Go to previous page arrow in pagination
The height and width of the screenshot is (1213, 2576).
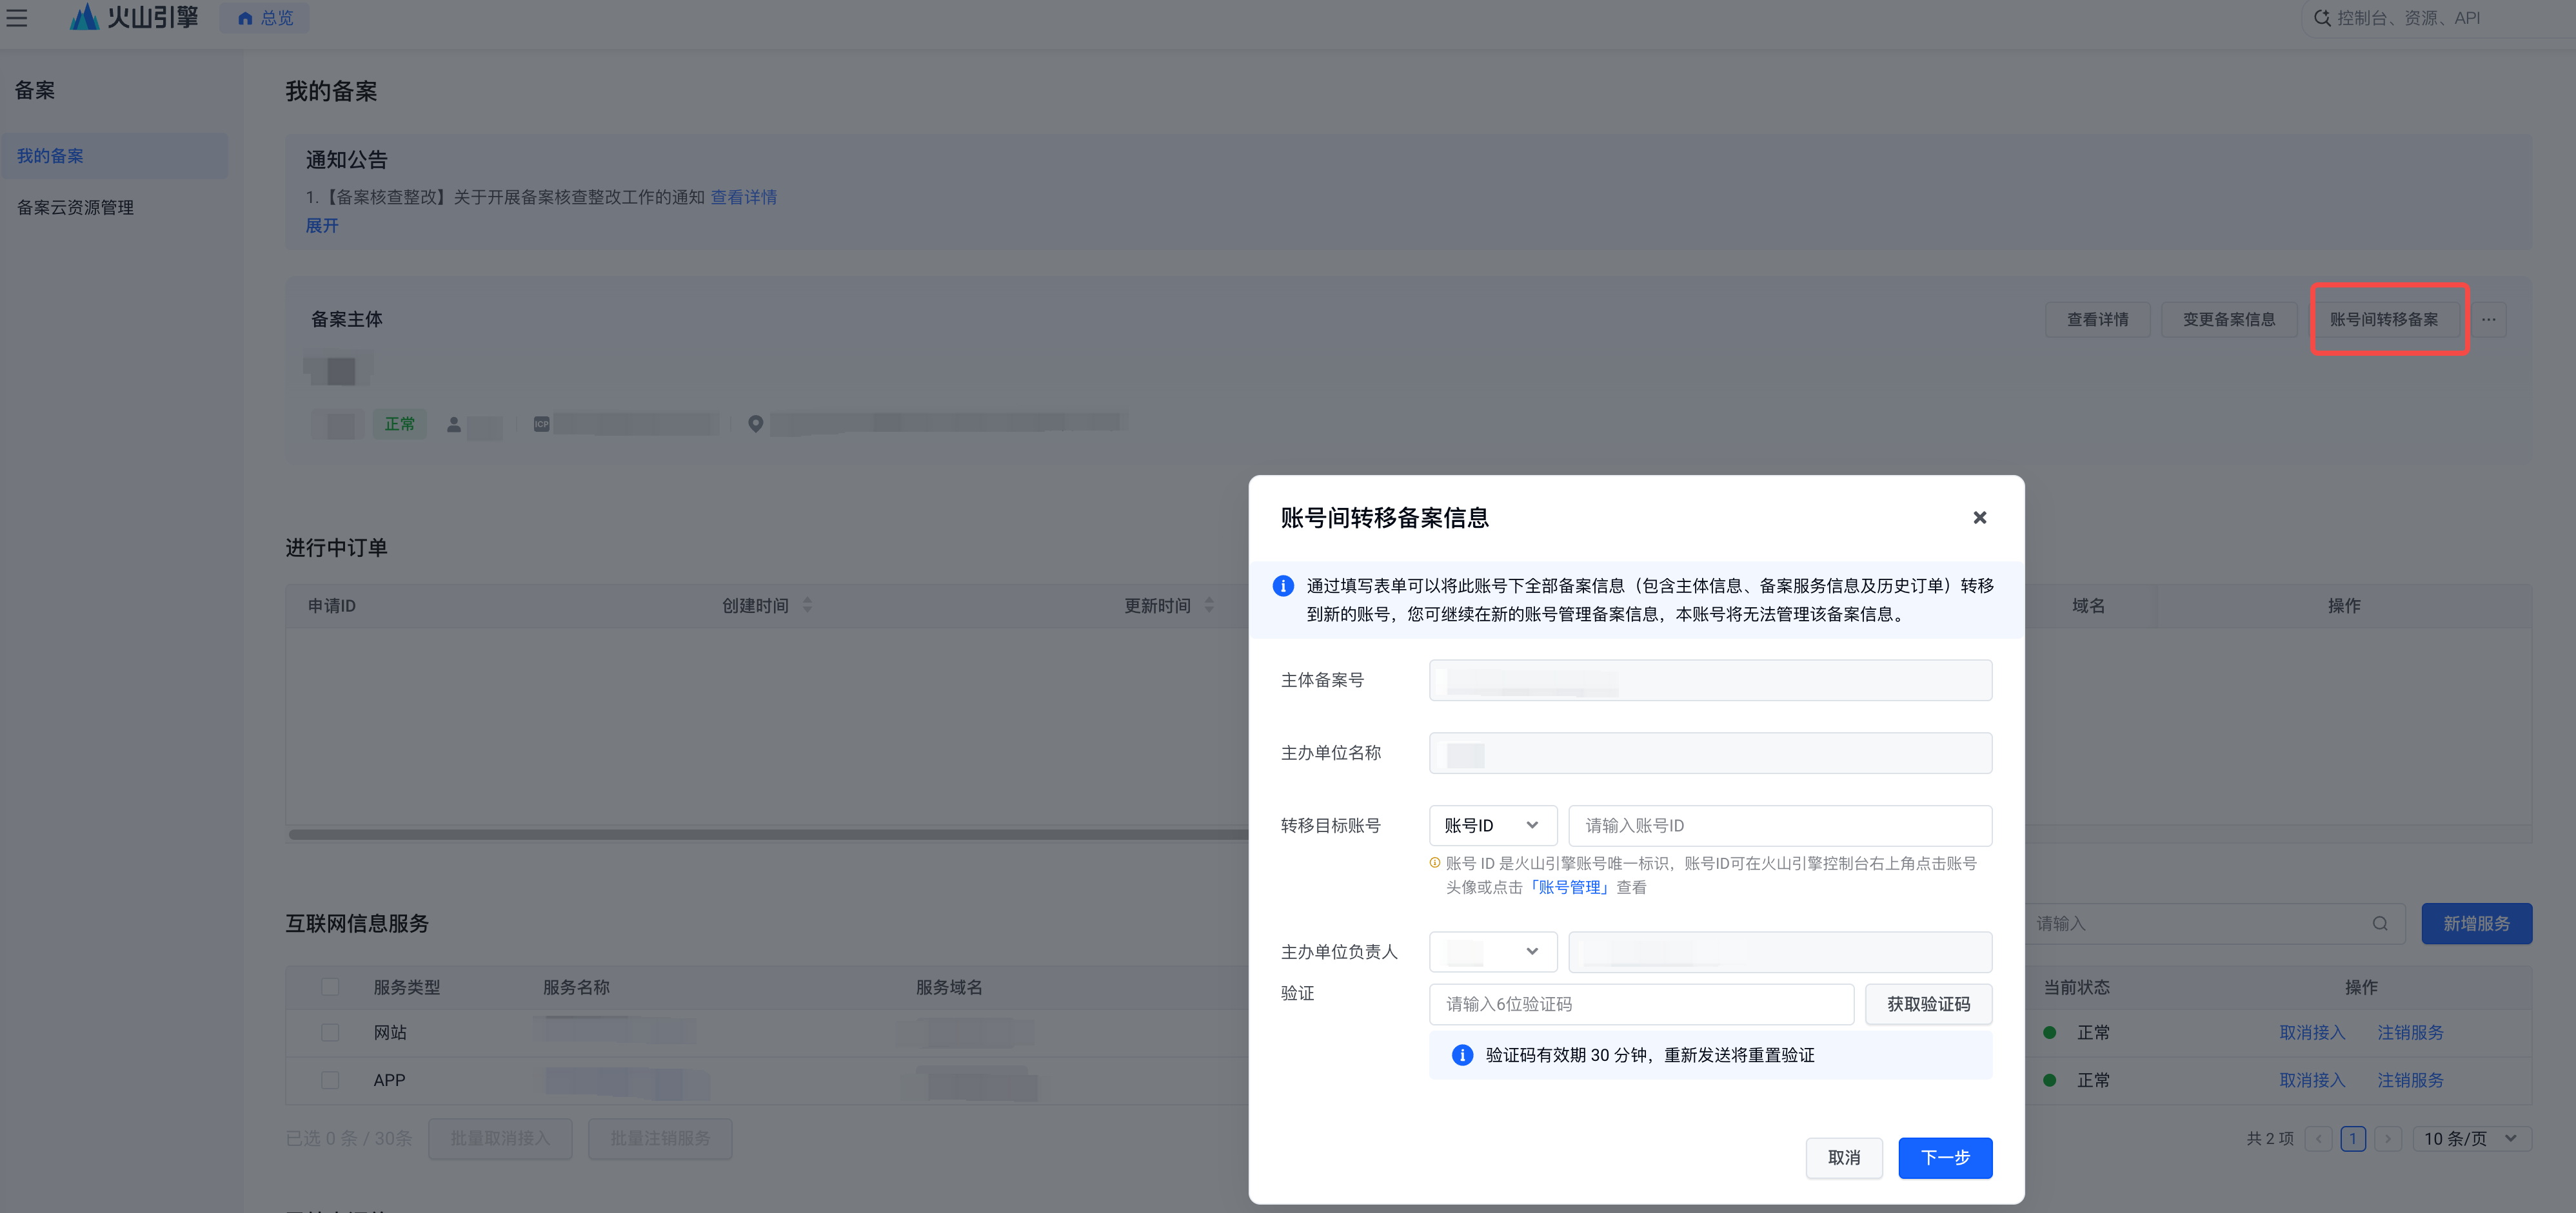[x=2318, y=1139]
